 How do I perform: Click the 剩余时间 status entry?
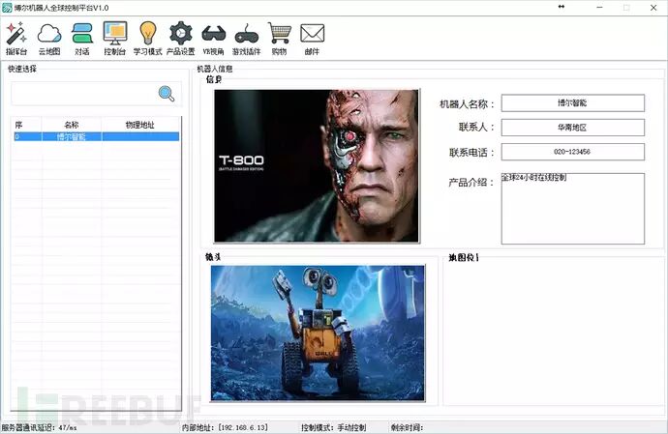(407, 427)
